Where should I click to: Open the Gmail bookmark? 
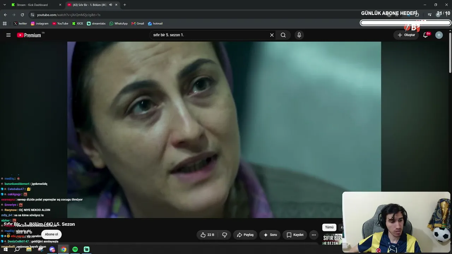tap(138, 24)
